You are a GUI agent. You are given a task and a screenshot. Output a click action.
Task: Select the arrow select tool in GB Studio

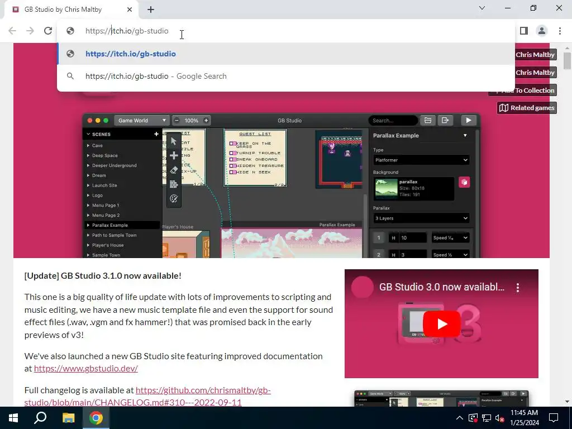tap(174, 141)
